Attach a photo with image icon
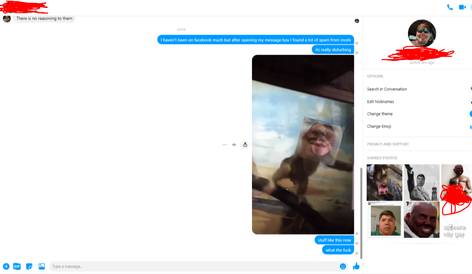 point(42,266)
